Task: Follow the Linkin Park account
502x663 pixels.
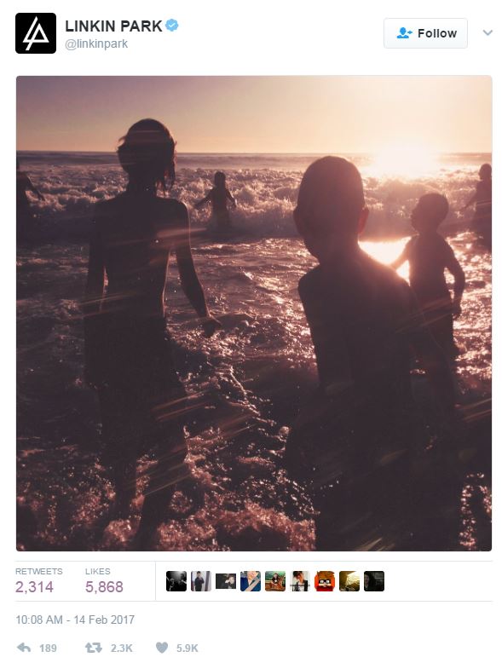Action: [x=425, y=33]
